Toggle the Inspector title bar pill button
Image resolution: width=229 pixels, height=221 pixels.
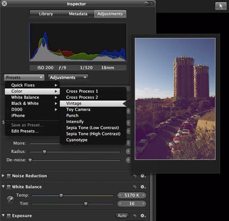149,4
